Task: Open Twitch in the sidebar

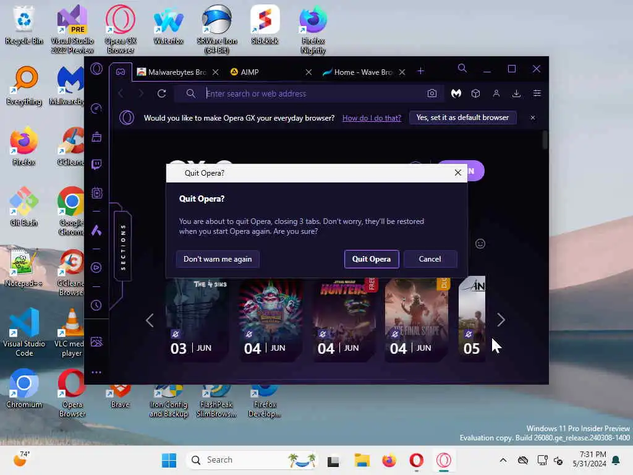Action: click(96, 165)
